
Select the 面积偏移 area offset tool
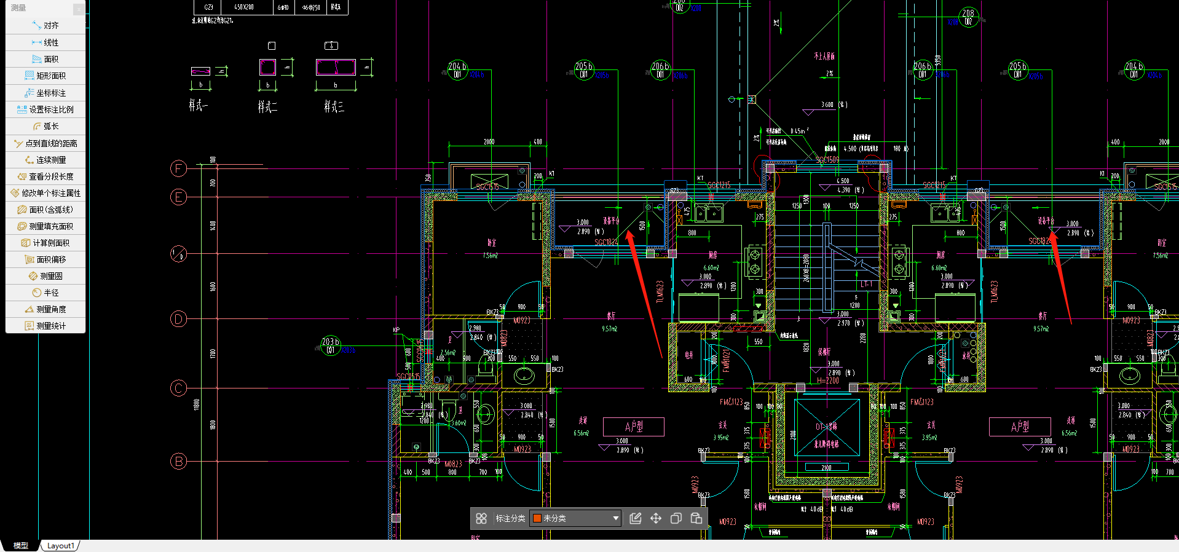(45, 259)
